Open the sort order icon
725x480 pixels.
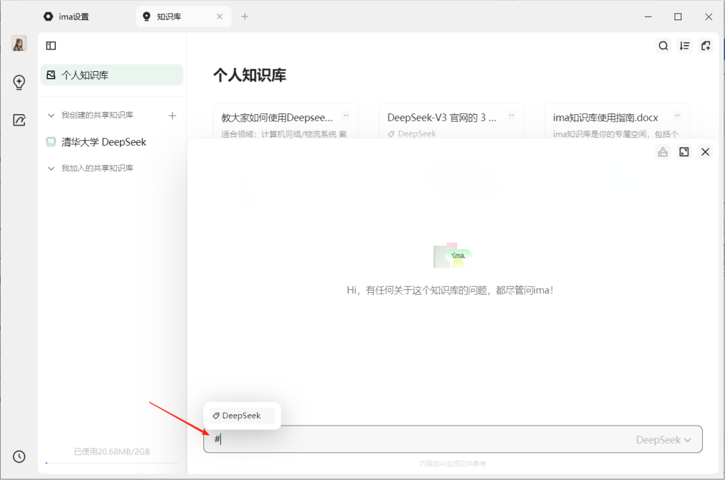click(x=684, y=46)
